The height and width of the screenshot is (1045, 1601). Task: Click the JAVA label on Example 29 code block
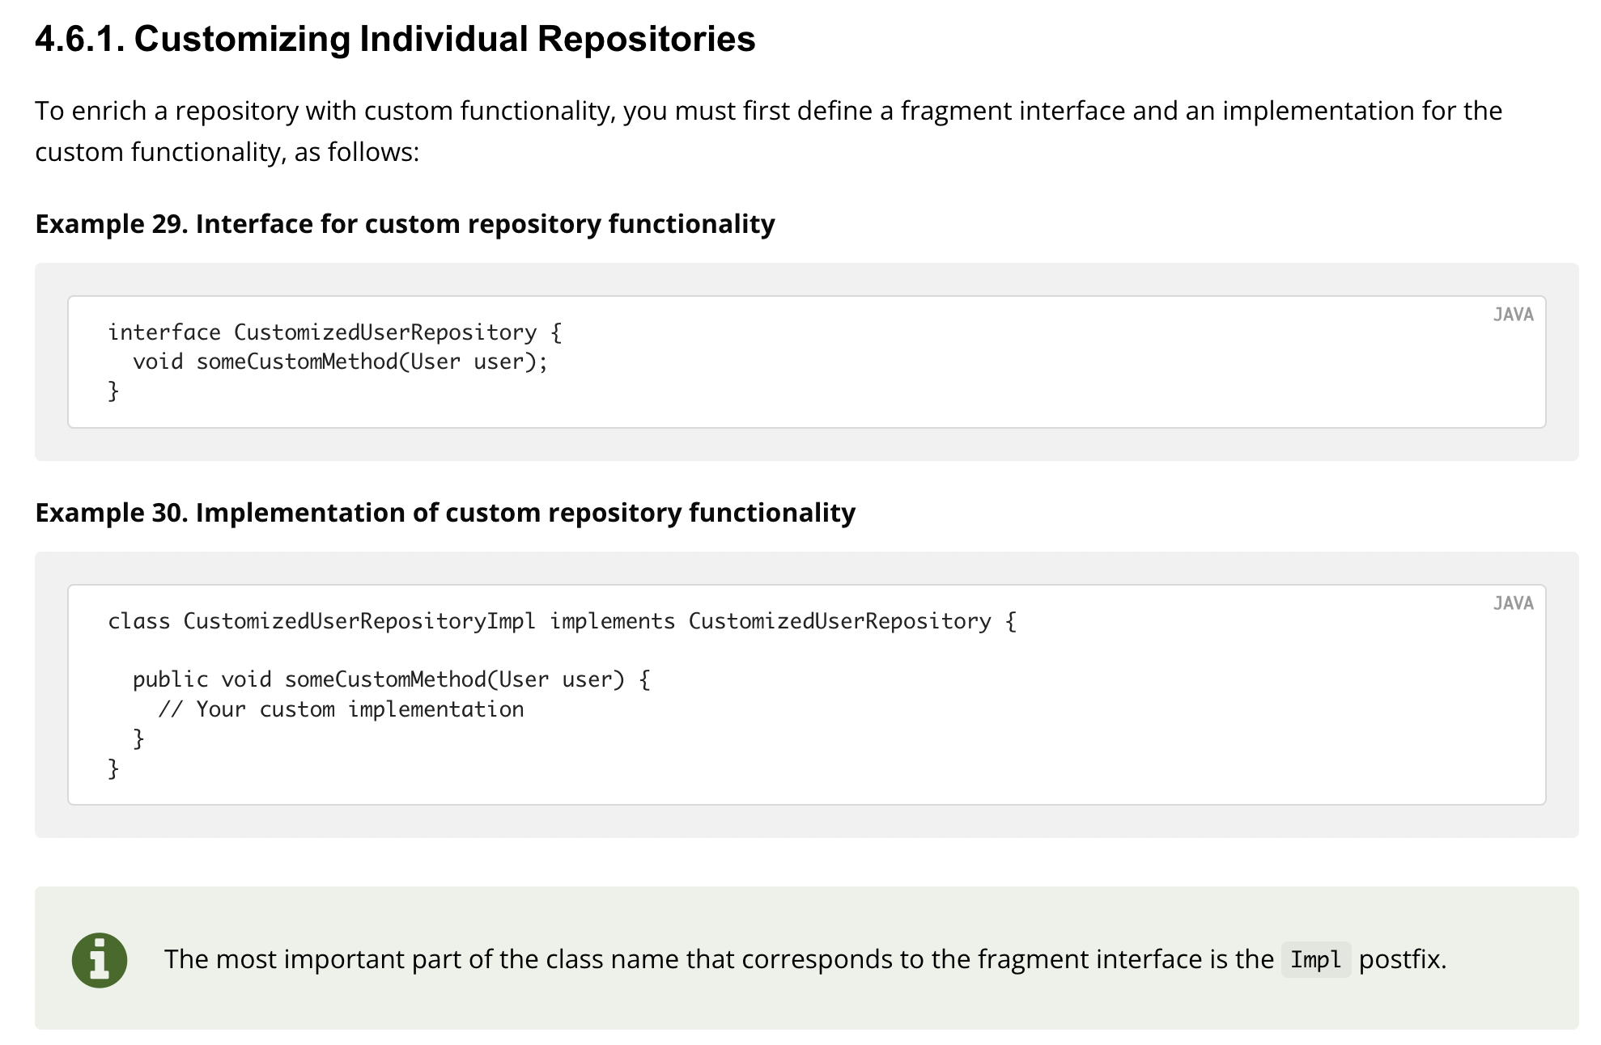point(1513,315)
